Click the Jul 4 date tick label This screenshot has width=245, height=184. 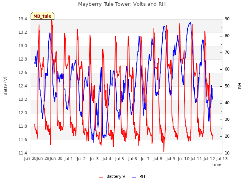coord(107,159)
